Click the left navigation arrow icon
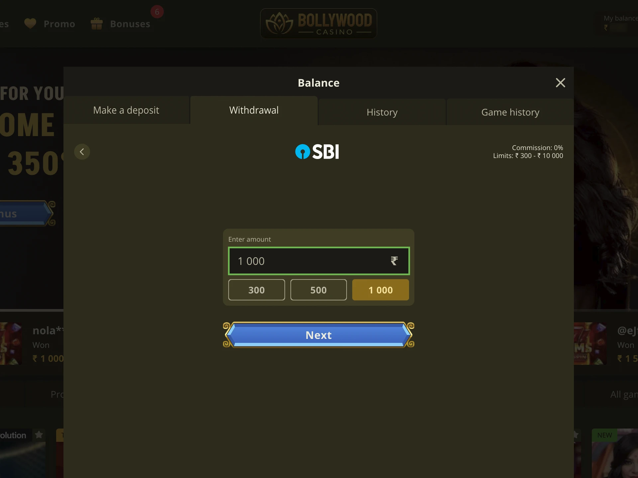 coord(82,151)
